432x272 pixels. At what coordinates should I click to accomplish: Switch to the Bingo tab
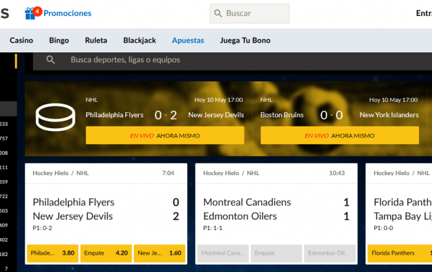coord(59,40)
